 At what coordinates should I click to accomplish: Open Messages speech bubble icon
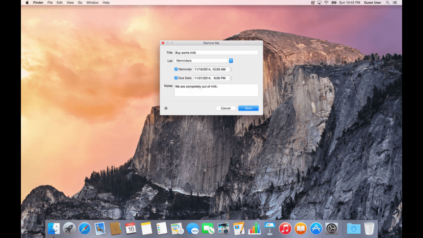(193, 229)
